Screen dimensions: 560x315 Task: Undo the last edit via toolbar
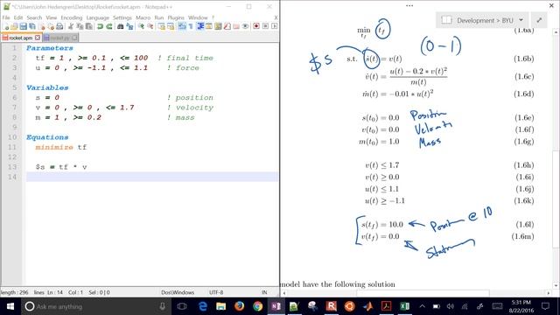[100, 26]
